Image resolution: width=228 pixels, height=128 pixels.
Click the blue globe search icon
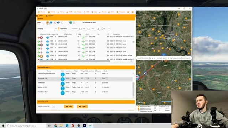(51, 23)
